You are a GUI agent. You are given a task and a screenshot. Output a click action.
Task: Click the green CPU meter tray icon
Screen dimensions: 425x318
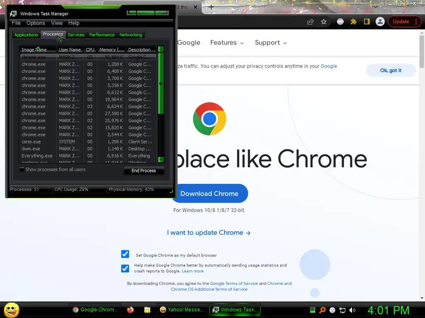(312, 310)
